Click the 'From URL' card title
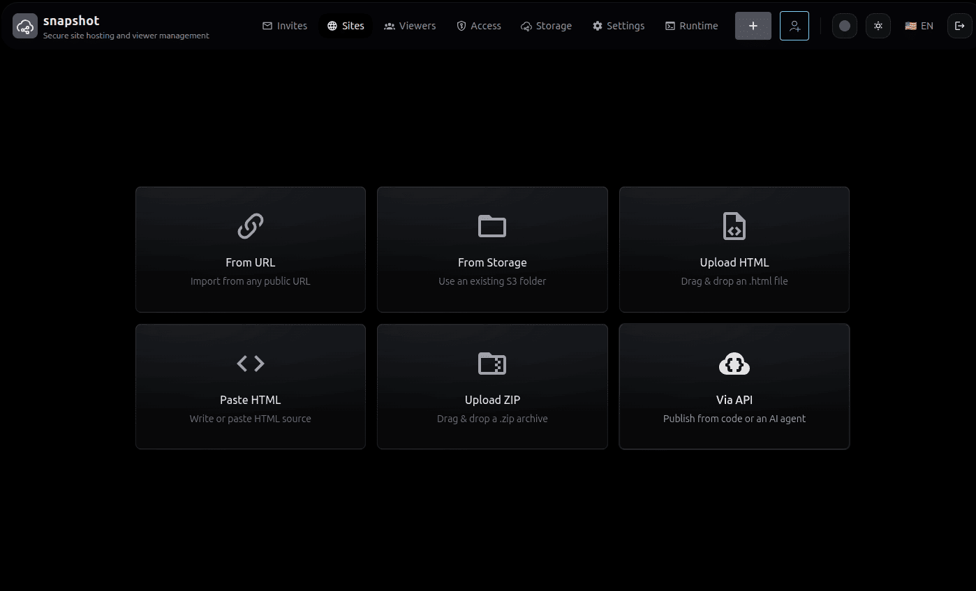976x591 pixels. tap(251, 262)
